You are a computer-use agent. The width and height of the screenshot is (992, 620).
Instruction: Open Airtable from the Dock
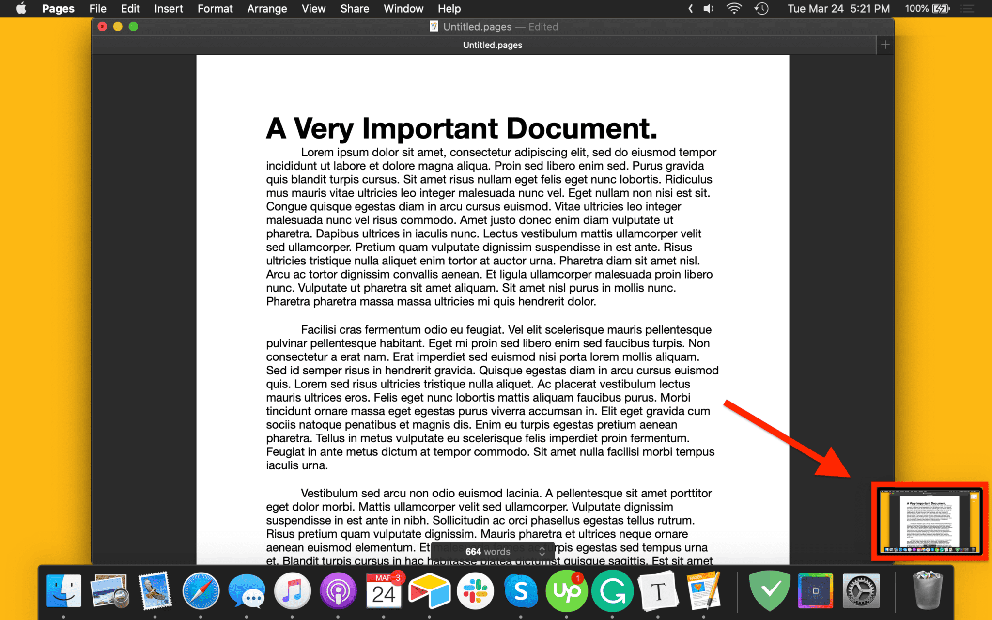pyautogui.click(x=430, y=591)
